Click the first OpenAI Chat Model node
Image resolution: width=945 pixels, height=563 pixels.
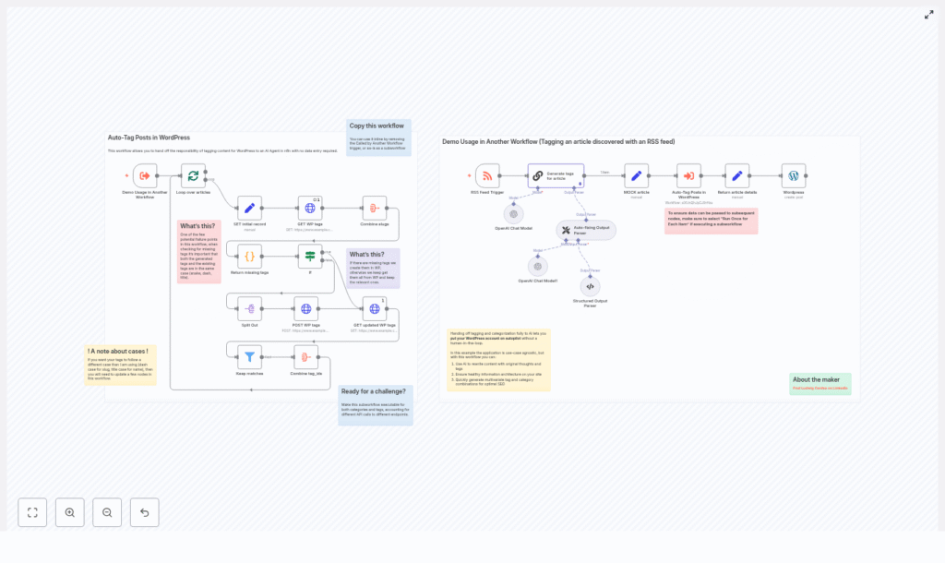click(514, 213)
